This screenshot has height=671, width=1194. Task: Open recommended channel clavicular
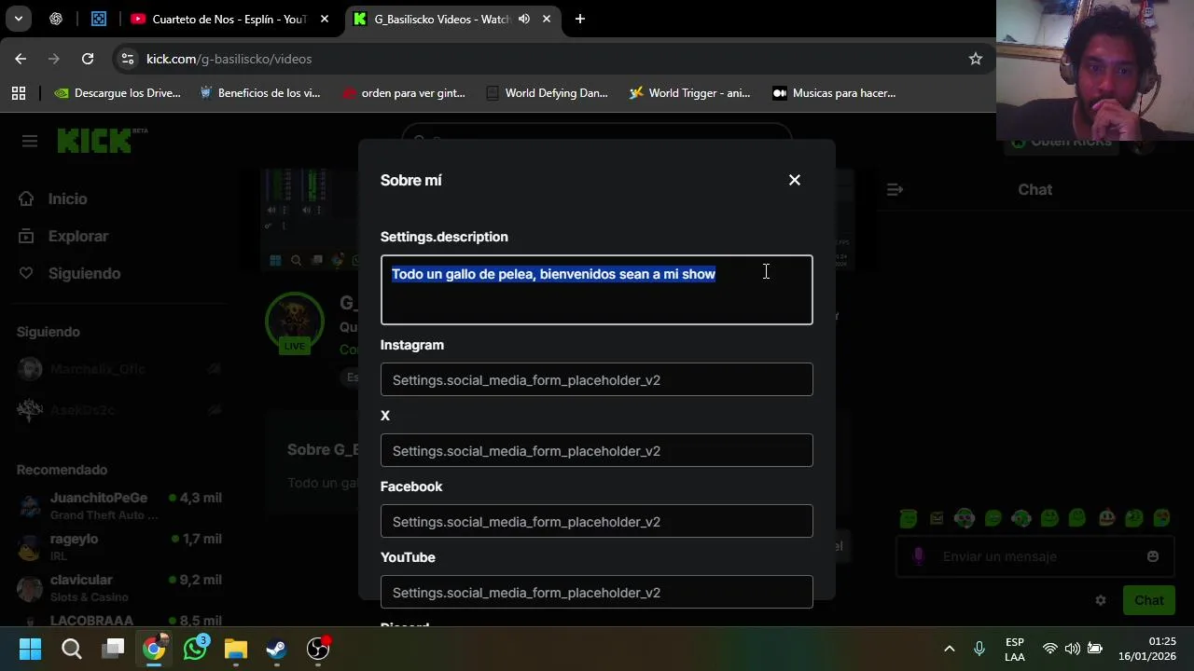(119, 588)
